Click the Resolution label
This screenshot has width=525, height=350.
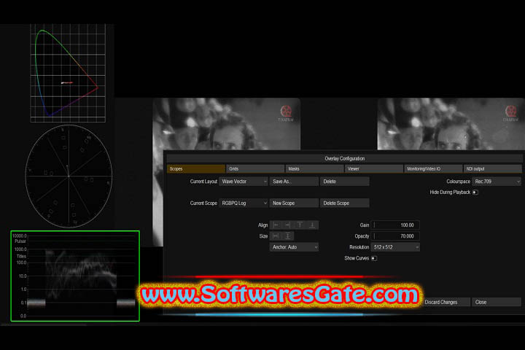[x=359, y=247]
